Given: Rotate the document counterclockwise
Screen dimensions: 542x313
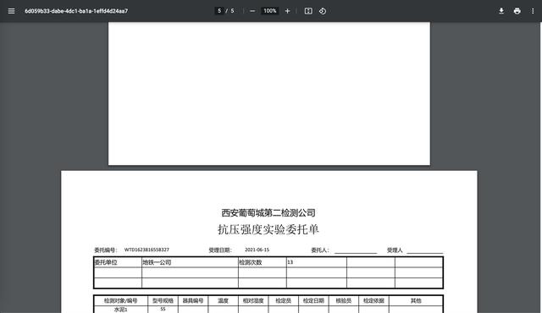Looking at the screenshot, I should point(323,11).
